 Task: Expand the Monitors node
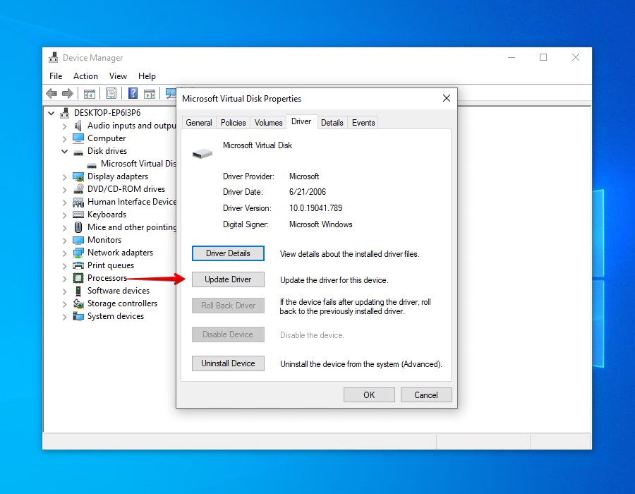point(64,241)
